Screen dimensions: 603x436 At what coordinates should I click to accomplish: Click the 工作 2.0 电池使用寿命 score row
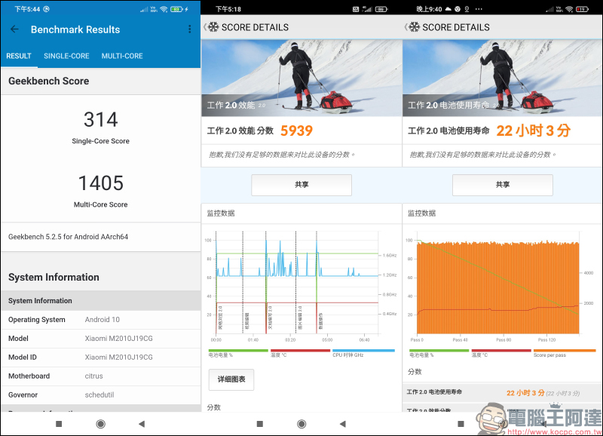click(503, 393)
